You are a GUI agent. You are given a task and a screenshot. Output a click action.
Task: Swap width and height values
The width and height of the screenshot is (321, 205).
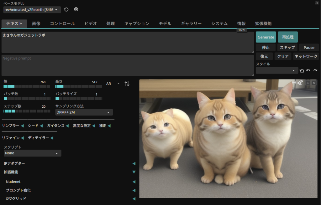[x=127, y=84]
